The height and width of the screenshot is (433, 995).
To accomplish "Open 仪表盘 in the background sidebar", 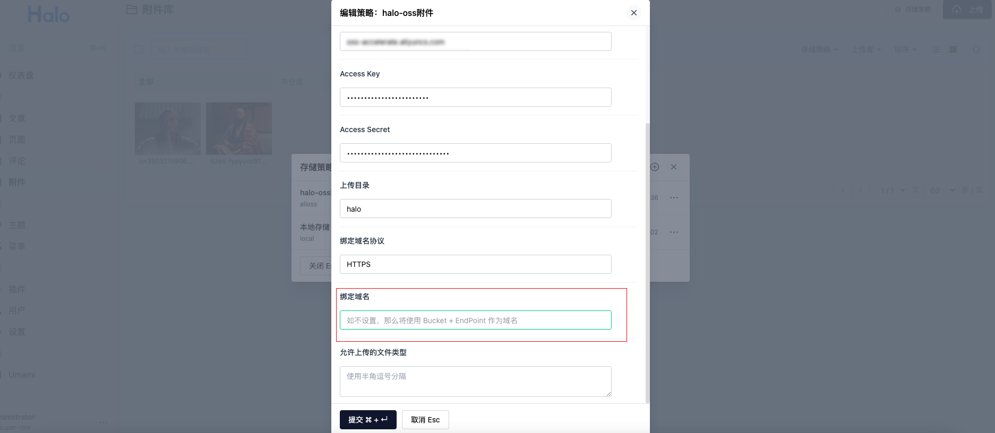I will [x=21, y=75].
